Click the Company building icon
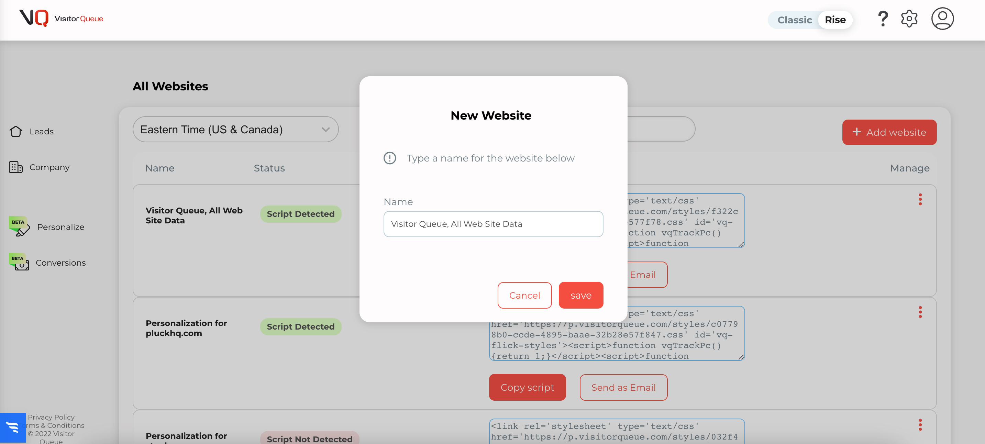The image size is (985, 444). (x=16, y=167)
